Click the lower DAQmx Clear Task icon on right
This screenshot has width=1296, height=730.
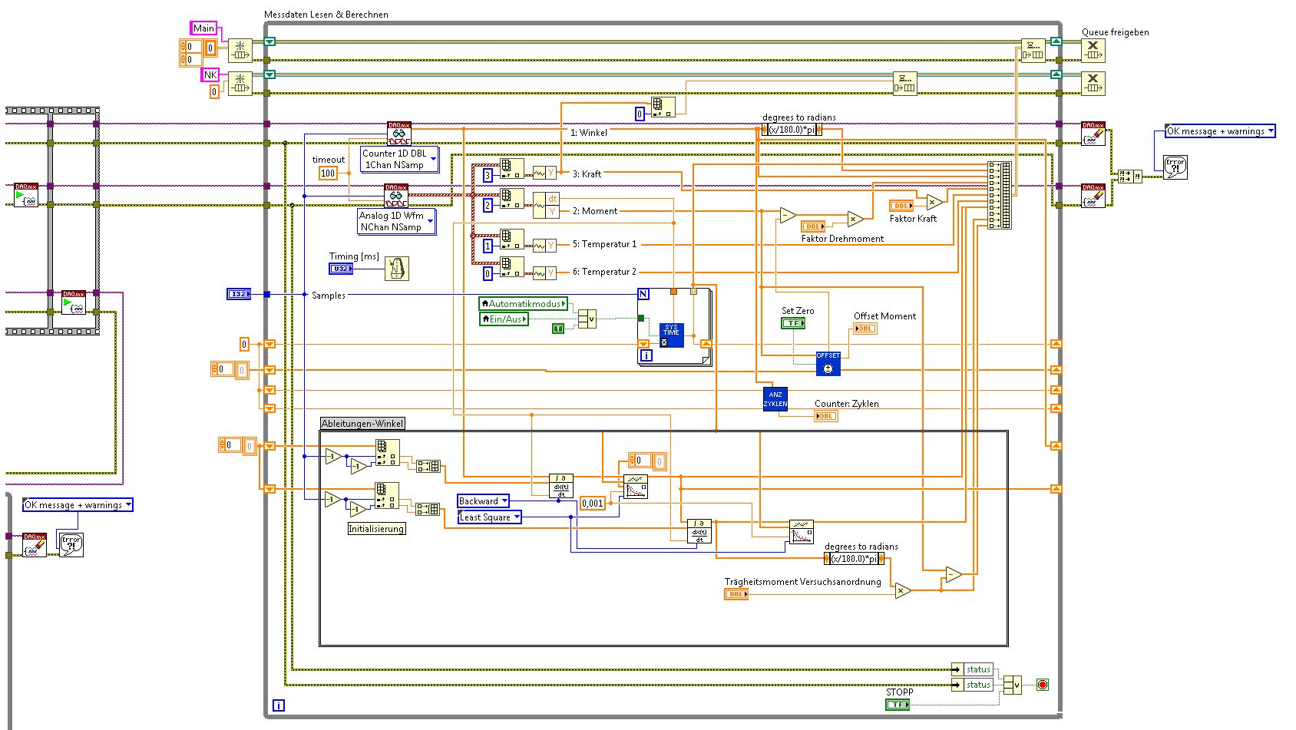point(1093,196)
